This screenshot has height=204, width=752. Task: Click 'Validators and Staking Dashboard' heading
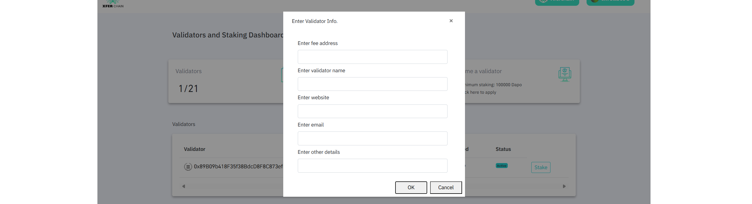228,35
